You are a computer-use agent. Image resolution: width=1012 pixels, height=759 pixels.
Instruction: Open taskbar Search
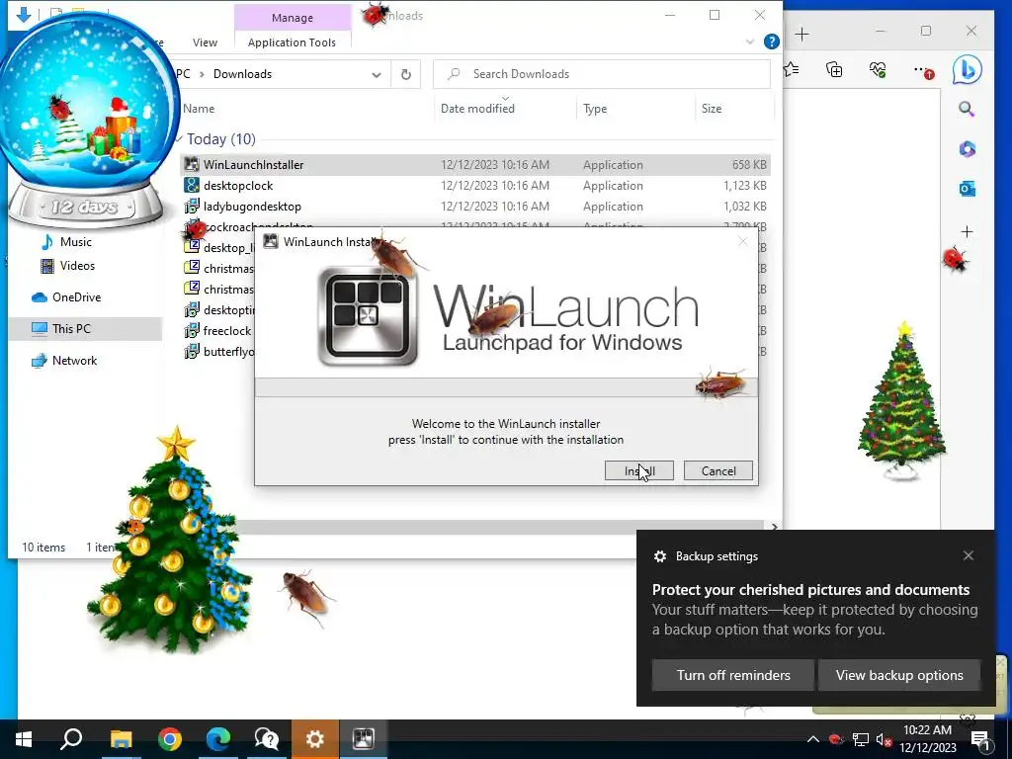tap(71, 739)
